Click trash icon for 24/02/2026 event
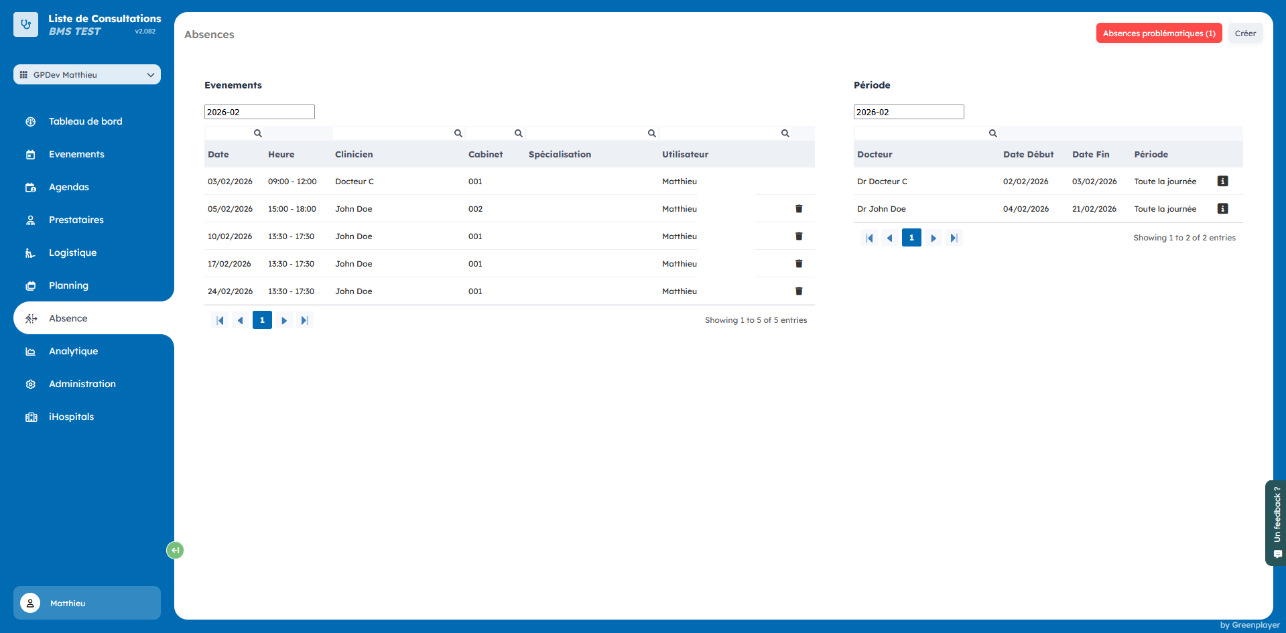 pos(798,291)
